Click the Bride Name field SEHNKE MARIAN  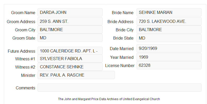click(x=169, y=12)
